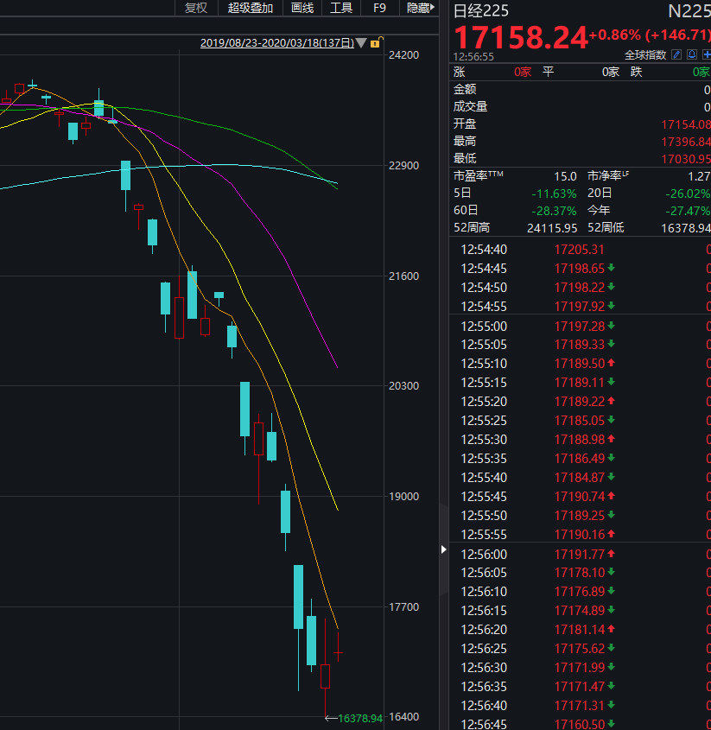711x730 pixels.
Task: Click the tick price 17198.65
Action: tap(579, 269)
